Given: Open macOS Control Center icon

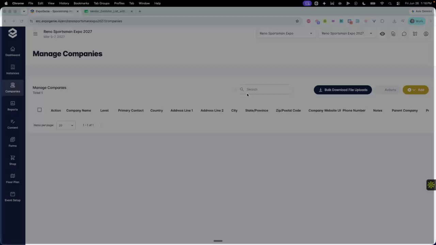Looking at the screenshot, I should 398,3.
